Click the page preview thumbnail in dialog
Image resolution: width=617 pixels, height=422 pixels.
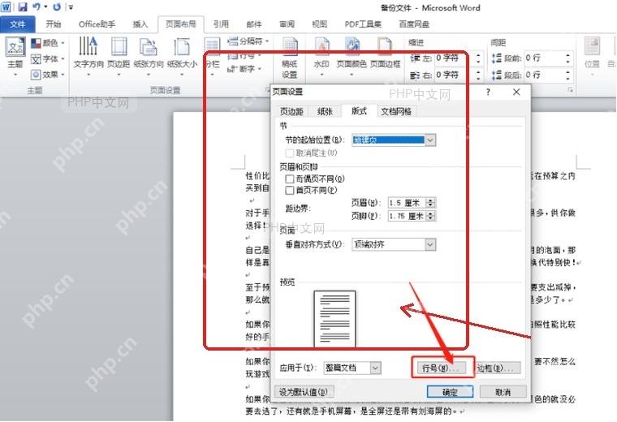tap(334, 319)
